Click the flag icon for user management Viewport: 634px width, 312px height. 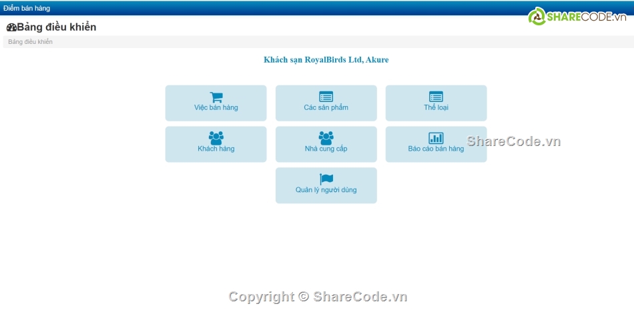pos(326,179)
